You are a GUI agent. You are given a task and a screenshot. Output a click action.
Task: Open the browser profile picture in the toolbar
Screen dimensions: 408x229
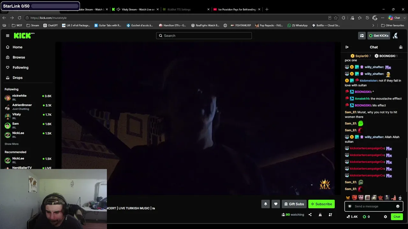coord(375,18)
